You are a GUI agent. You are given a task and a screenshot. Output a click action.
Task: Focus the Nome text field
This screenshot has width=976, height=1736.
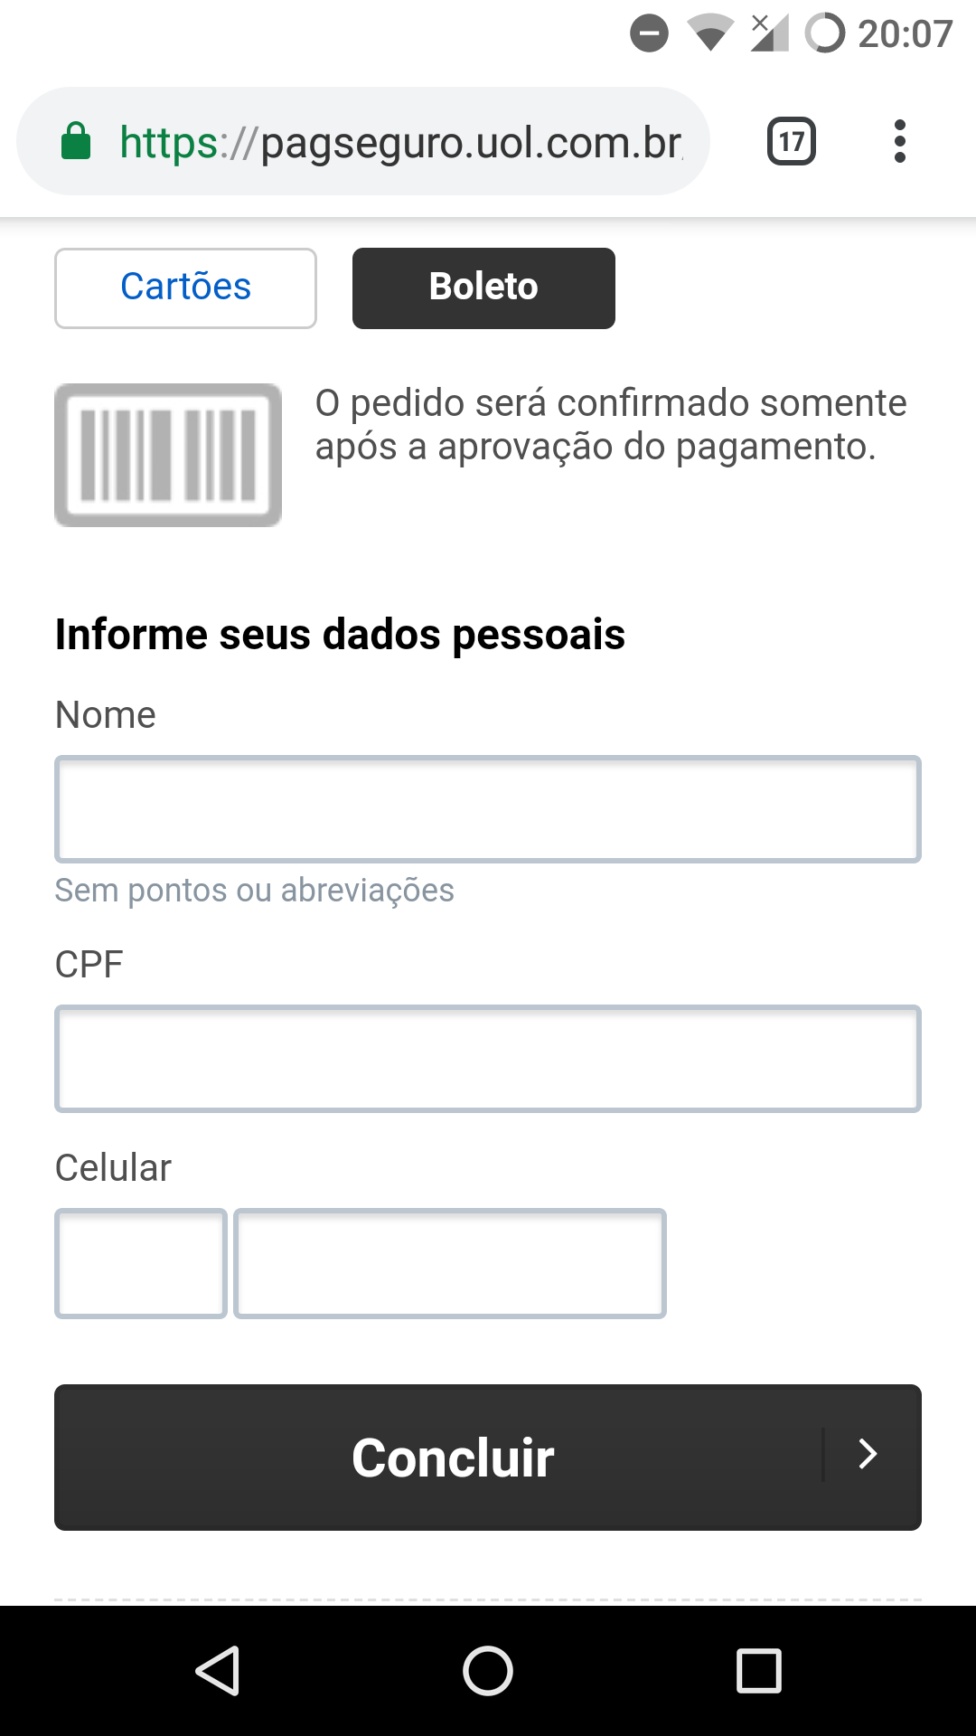point(488,809)
